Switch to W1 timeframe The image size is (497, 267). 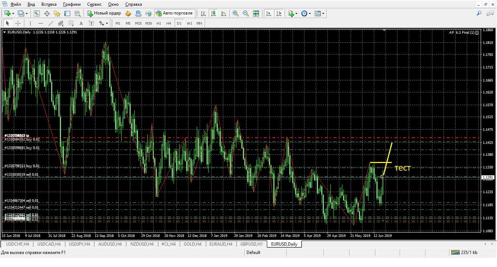click(190, 23)
